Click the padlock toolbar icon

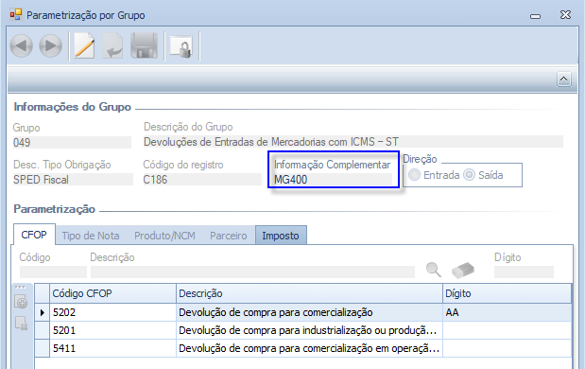(x=181, y=46)
